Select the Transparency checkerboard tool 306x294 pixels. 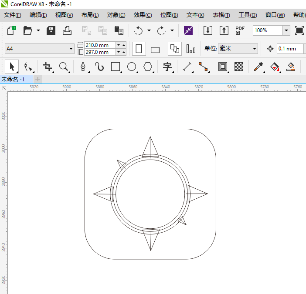coord(239,67)
